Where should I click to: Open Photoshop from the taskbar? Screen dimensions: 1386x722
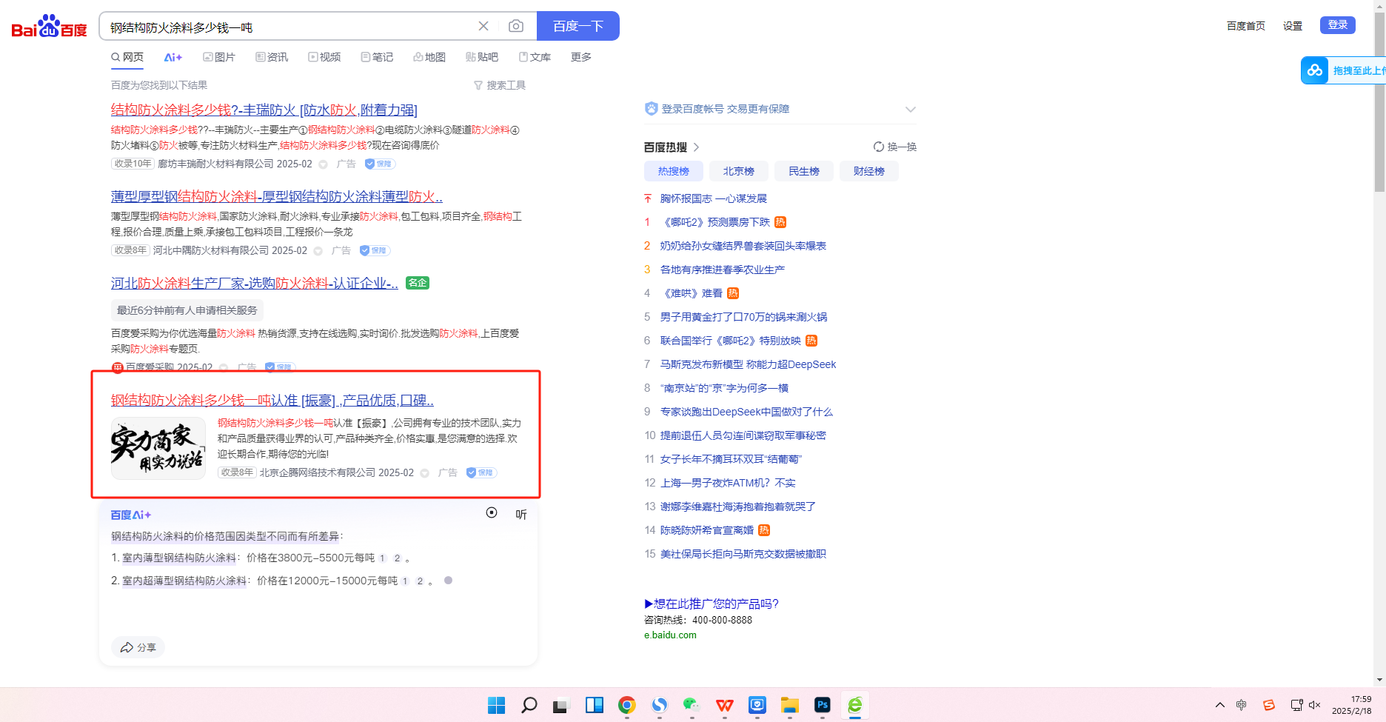pos(822,706)
